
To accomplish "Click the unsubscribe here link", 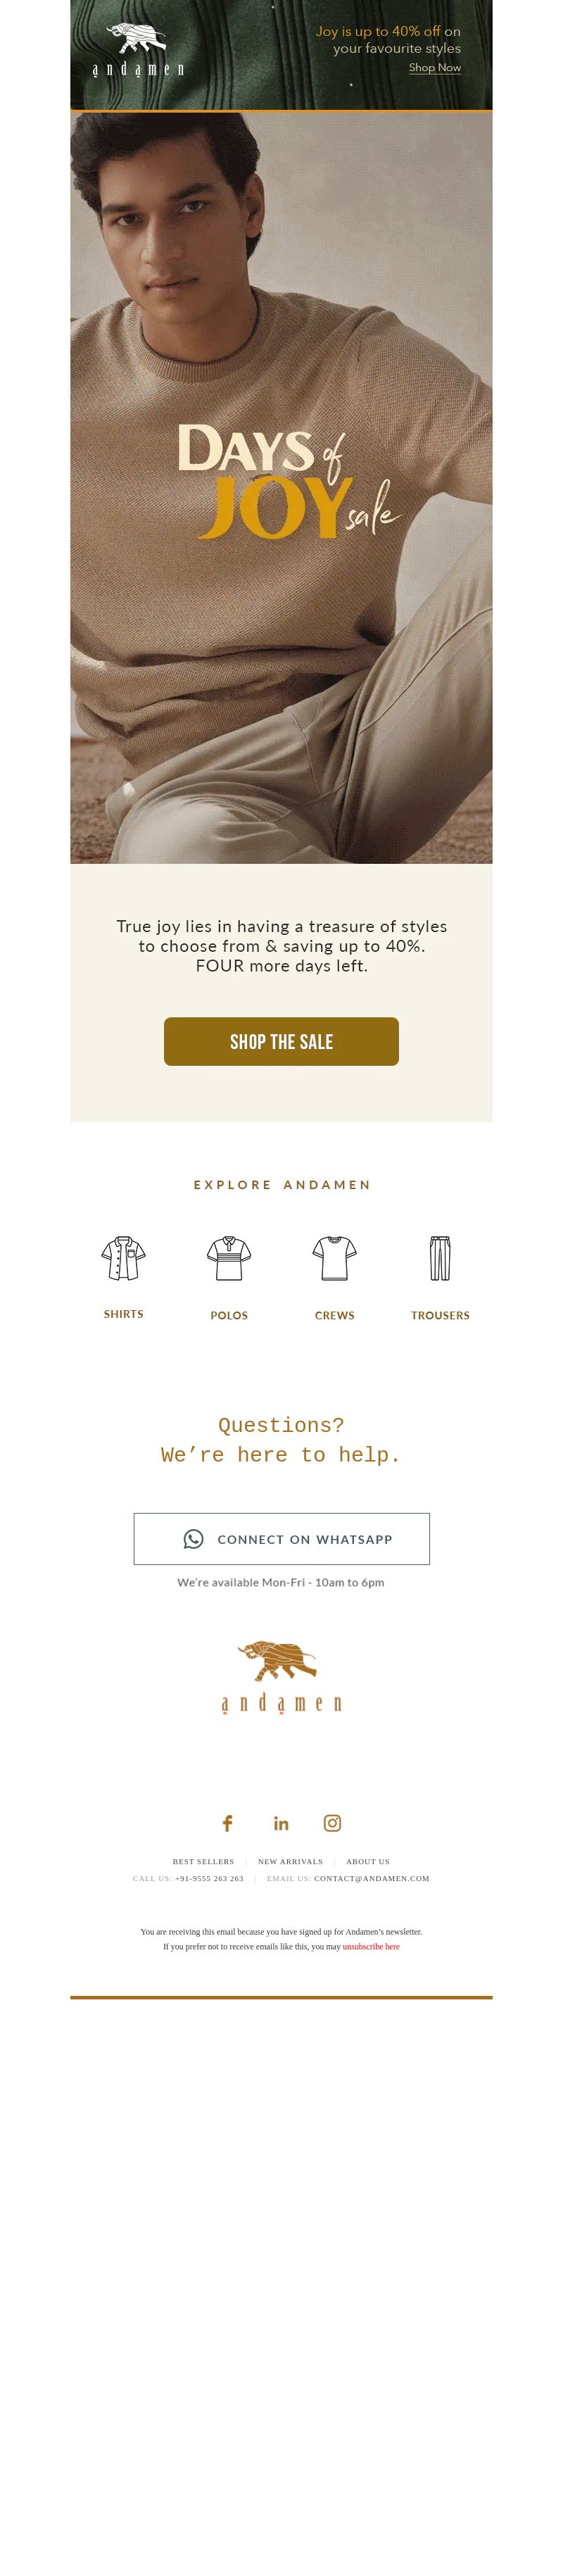I will pyautogui.click(x=371, y=1946).
